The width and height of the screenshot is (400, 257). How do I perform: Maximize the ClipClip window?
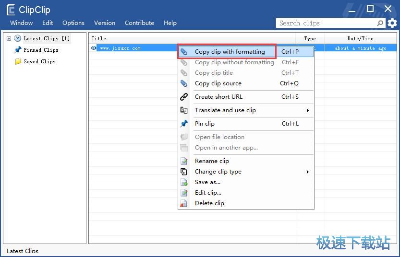point(370,9)
